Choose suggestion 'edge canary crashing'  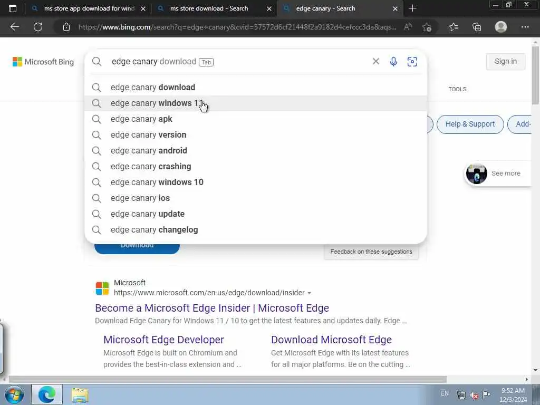(256, 166)
